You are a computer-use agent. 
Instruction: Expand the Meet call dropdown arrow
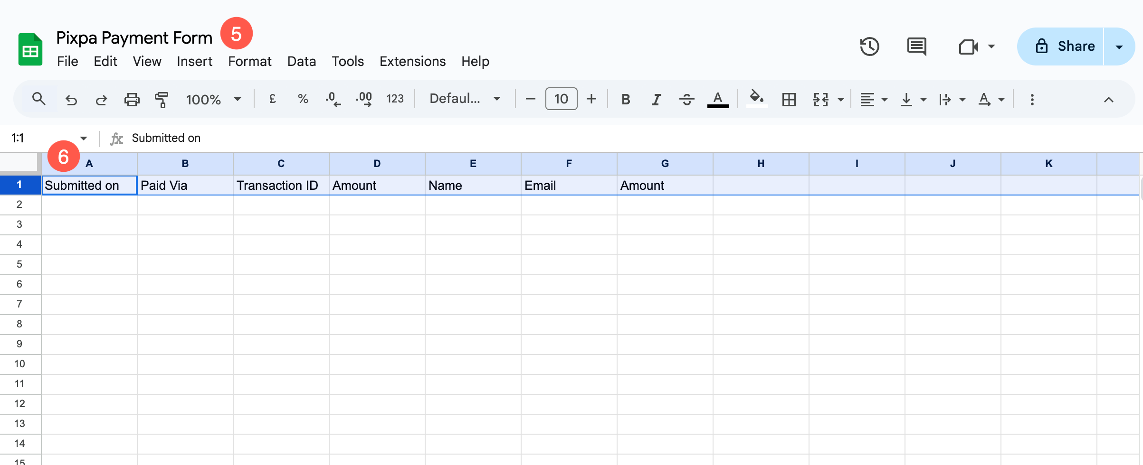[x=991, y=46]
